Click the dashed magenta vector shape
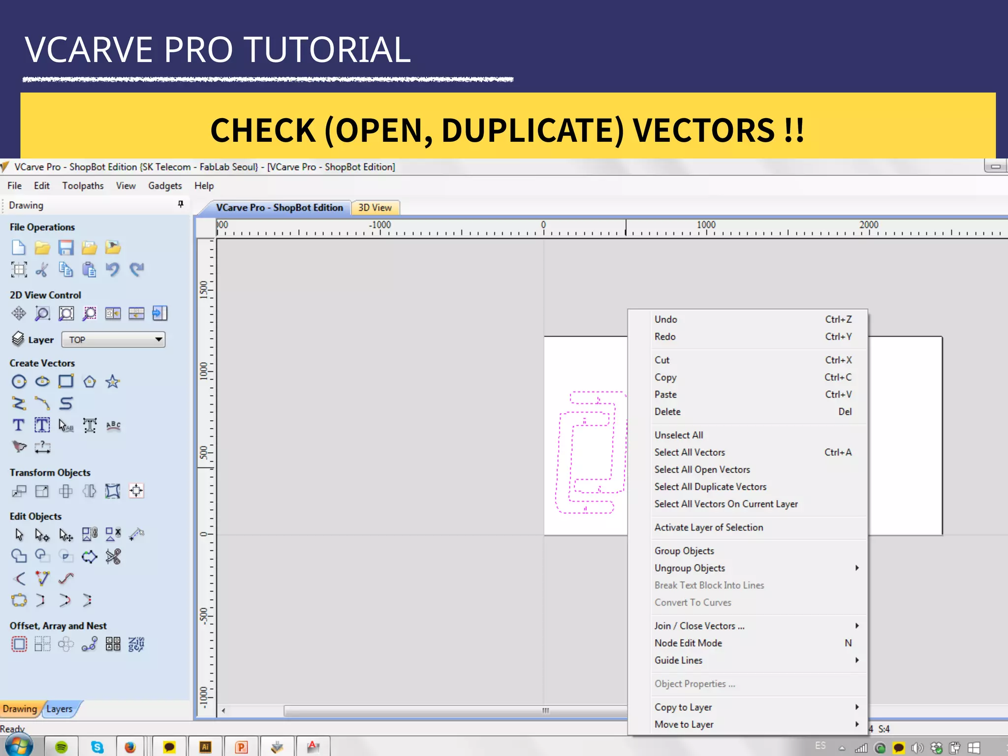Viewport: 1008px width, 756px height. tap(591, 453)
